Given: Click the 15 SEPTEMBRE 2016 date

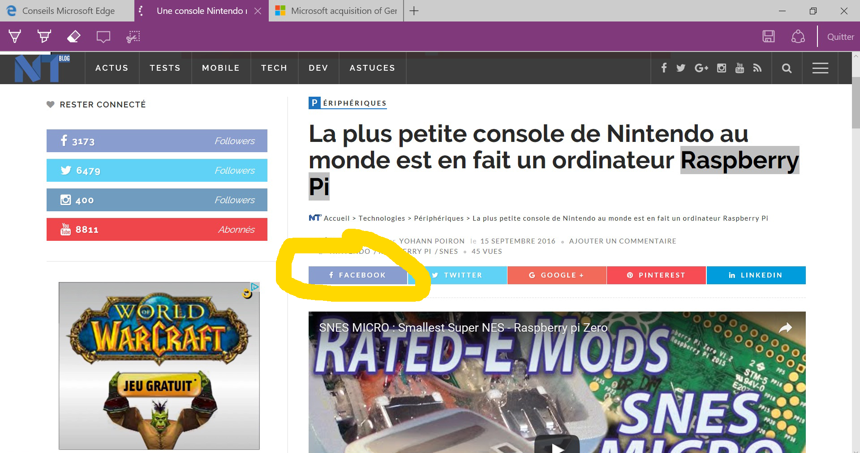Looking at the screenshot, I should [x=518, y=241].
